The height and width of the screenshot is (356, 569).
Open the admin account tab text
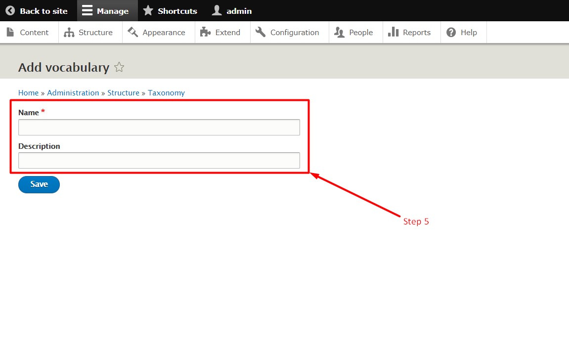(x=239, y=11)
